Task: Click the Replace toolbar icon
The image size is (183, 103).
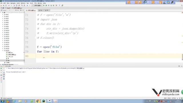Action: [24, 5]
